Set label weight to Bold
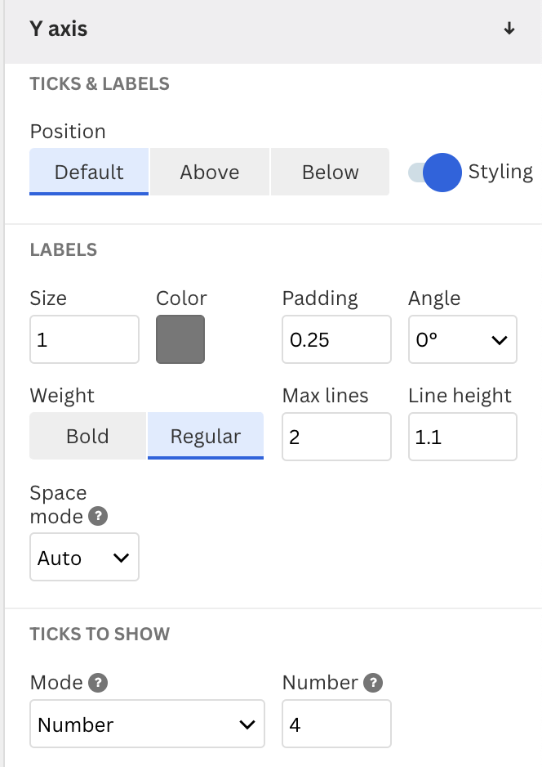542x767 pixels. pos(88,436)
